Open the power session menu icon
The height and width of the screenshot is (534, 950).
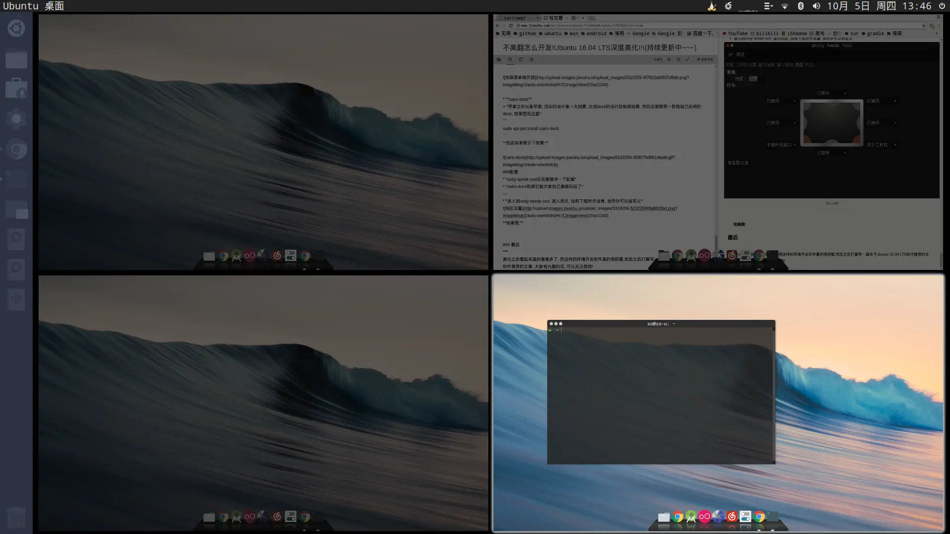tap(942, 6)
